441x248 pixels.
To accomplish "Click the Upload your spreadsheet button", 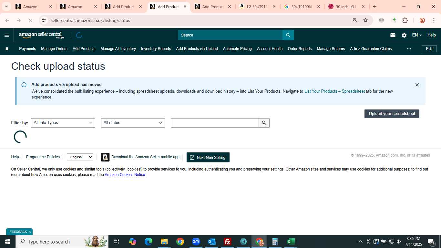I will coord(392,114).
